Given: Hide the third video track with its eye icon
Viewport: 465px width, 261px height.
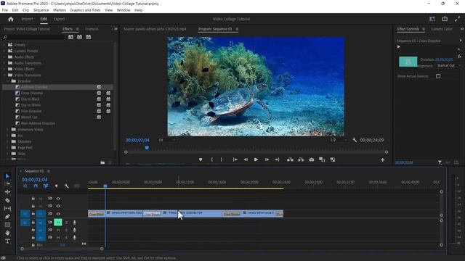Looking at the screenshot, I should click(58, 214).
